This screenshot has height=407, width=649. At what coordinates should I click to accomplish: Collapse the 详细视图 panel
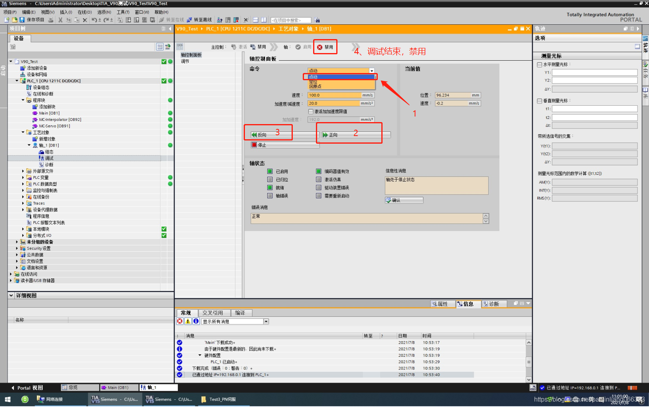11,295
